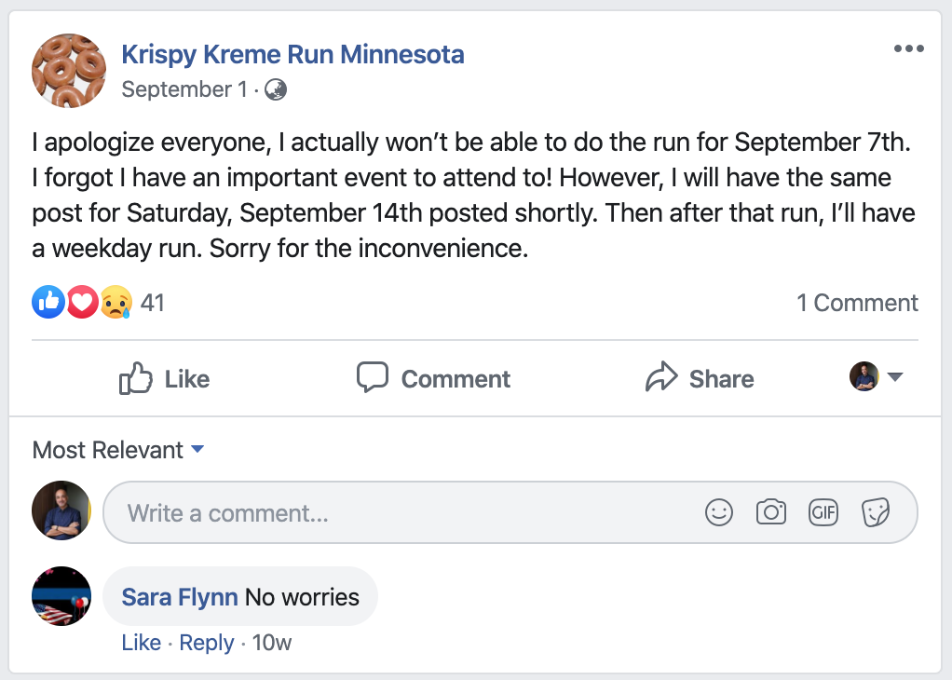
Task: Share this post using the Share button
Action: coord(700,378)
